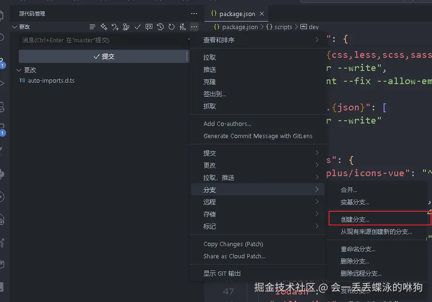Select 重命名分支... in branch submenu
432x302 pixels.
click(x=377, y=249)
